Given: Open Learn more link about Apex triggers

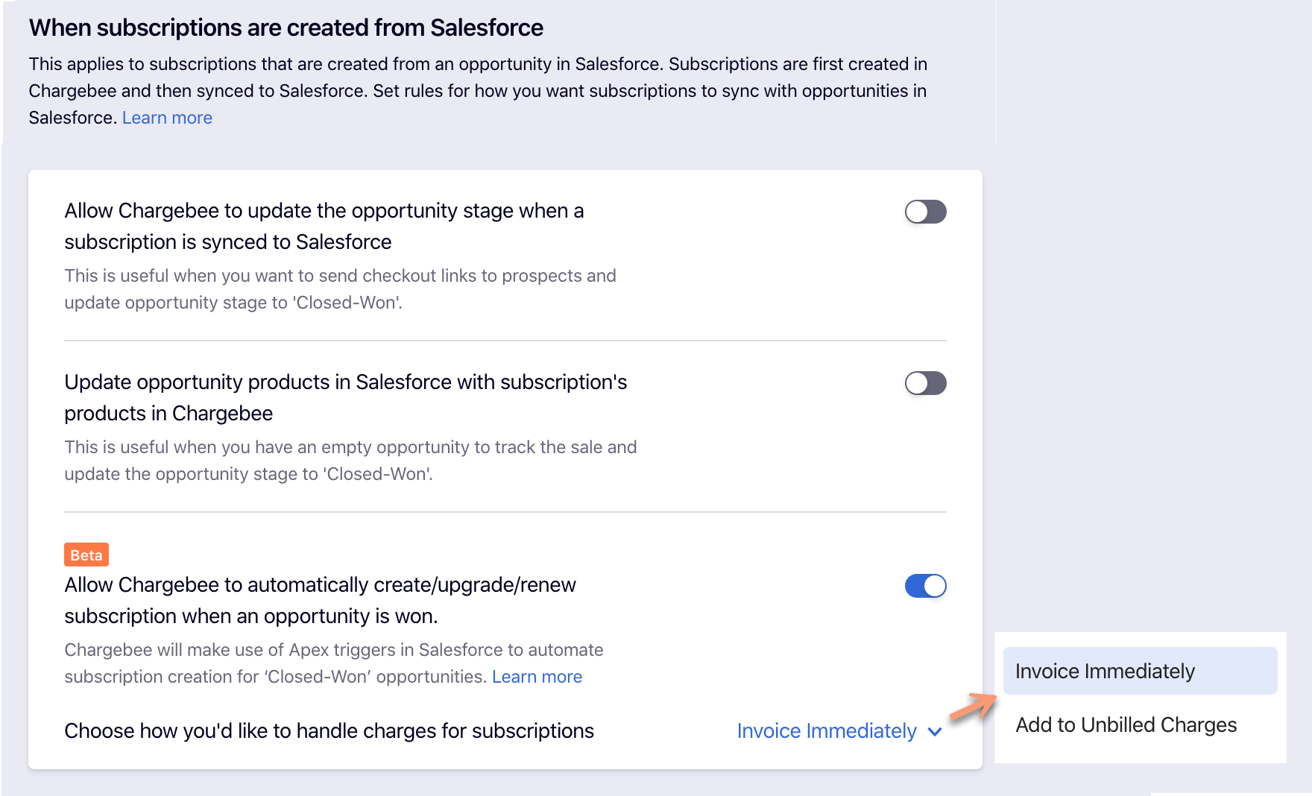Looking at the screenshot, I should tap(537, 677).
